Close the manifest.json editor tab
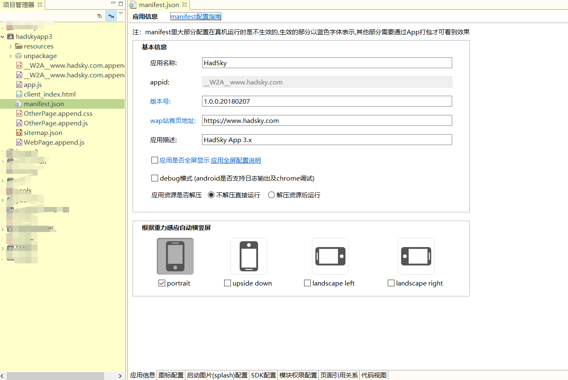 coord(184,5)
